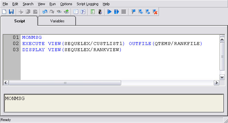Click line number 03 in gutter
This screenshot has height=123, width=228.
[16, 50]
